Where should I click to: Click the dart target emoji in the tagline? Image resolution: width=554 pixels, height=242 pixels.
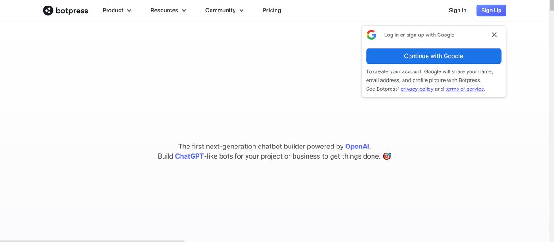[x=387, y=156]
